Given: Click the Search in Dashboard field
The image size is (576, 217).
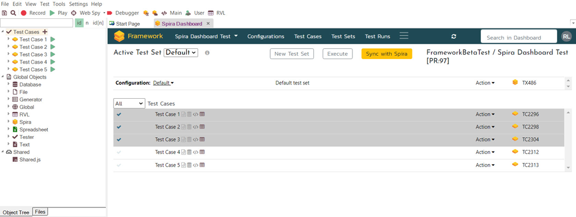Looking at the screenshot, I should click(519, 37).
